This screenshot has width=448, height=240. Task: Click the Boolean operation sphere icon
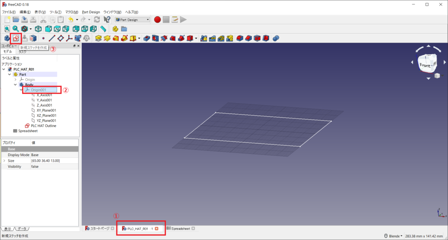point(276,38)
